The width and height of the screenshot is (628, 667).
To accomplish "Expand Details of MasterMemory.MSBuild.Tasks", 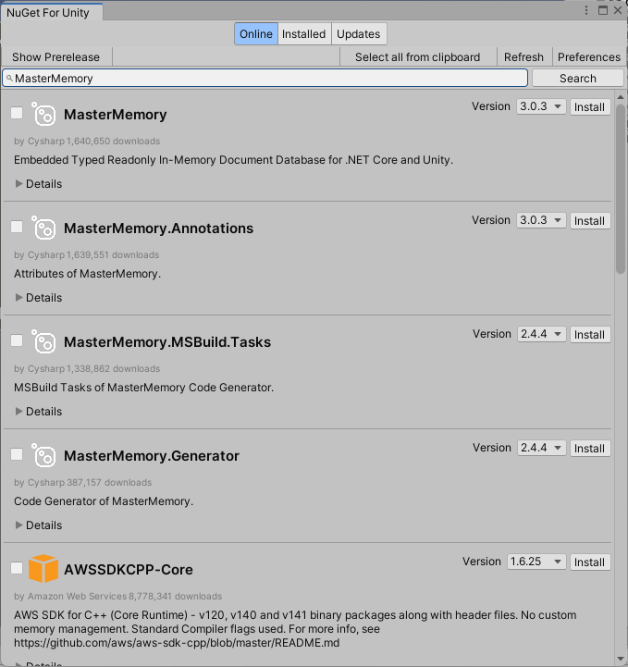I will (39, 412).
